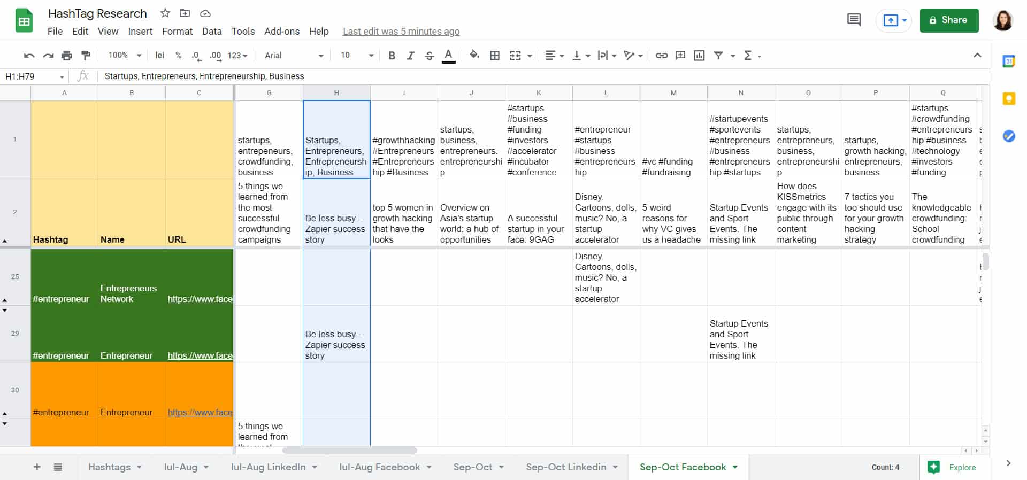
Task: Click the Move to folder icon
Action: click(x=185, y=13)
